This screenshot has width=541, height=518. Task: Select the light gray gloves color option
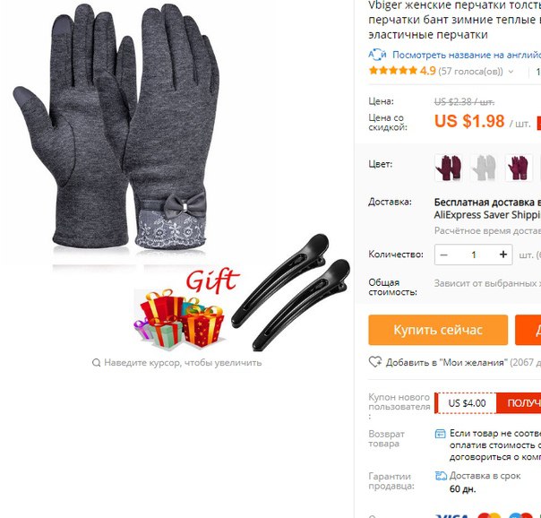click(484, 168)
